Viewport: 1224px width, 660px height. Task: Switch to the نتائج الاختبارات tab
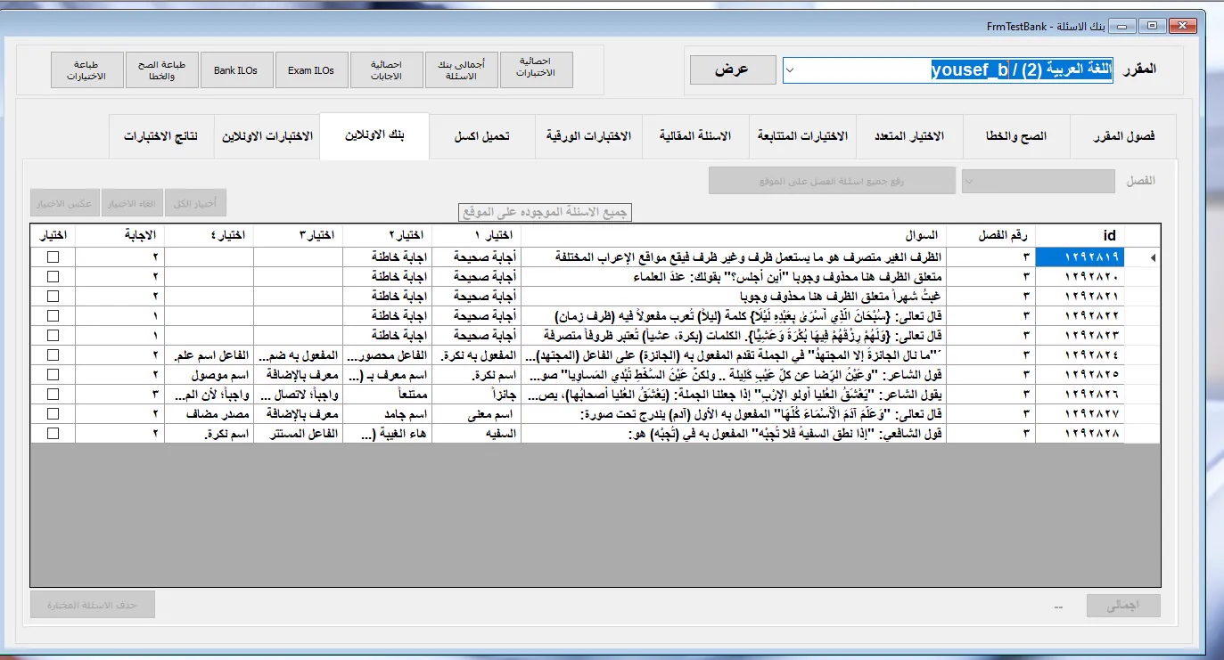[x=160, y=136]
